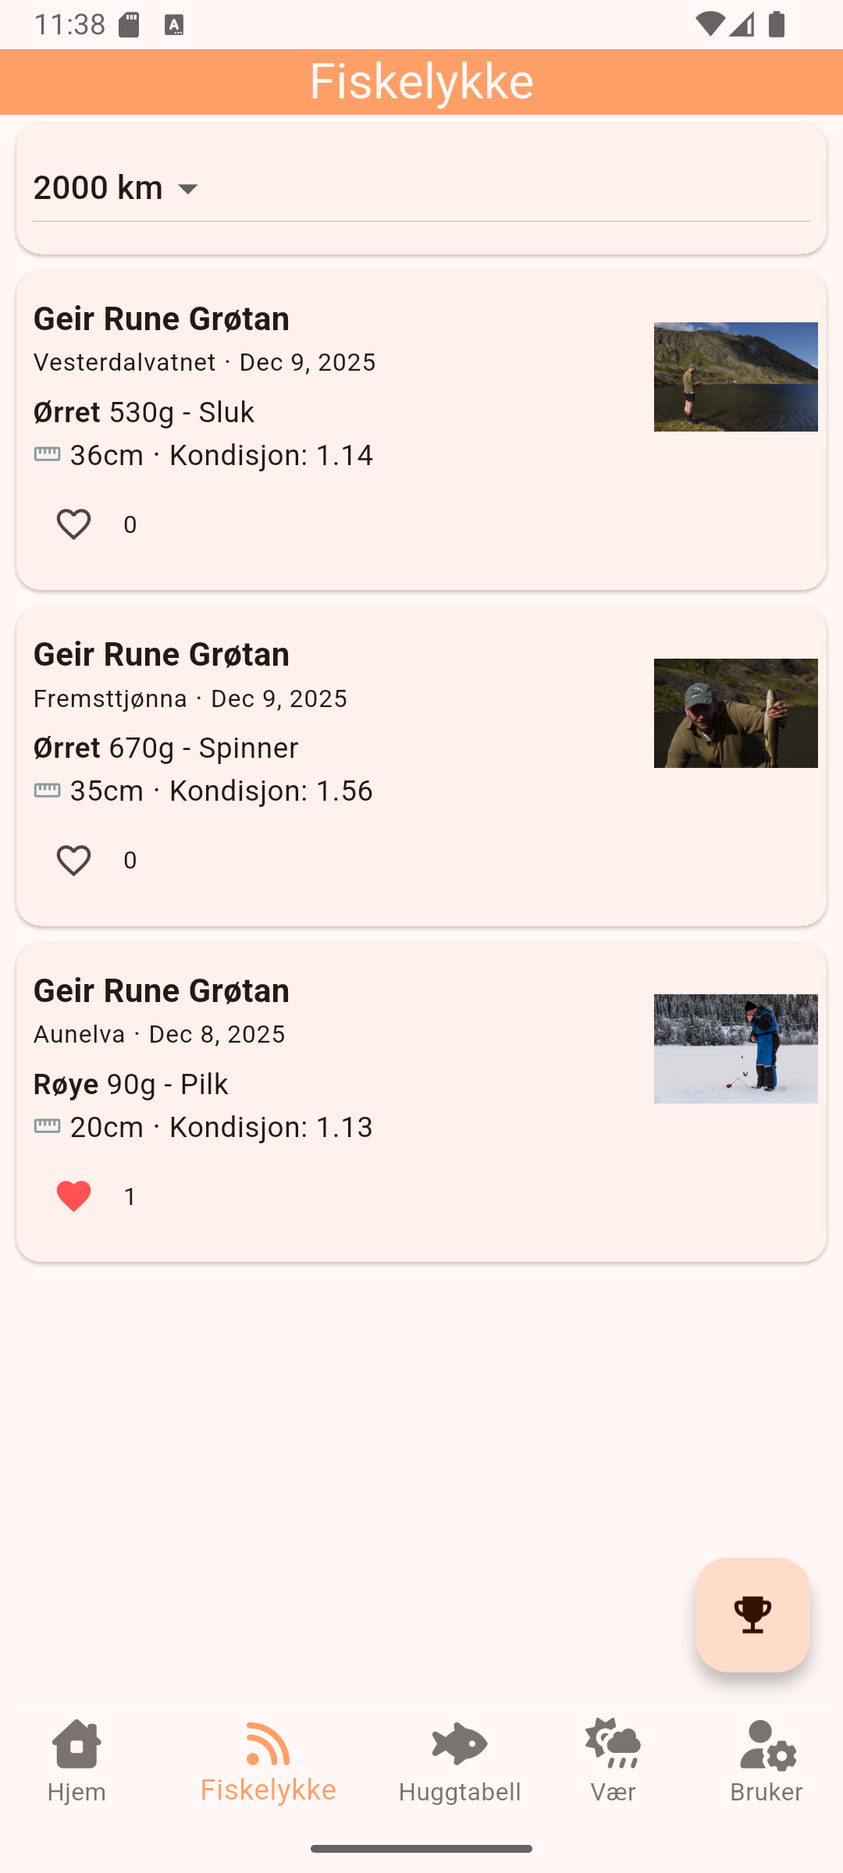
Task: Open the trophy leaderboard button
Action: tap(752, 1614)
